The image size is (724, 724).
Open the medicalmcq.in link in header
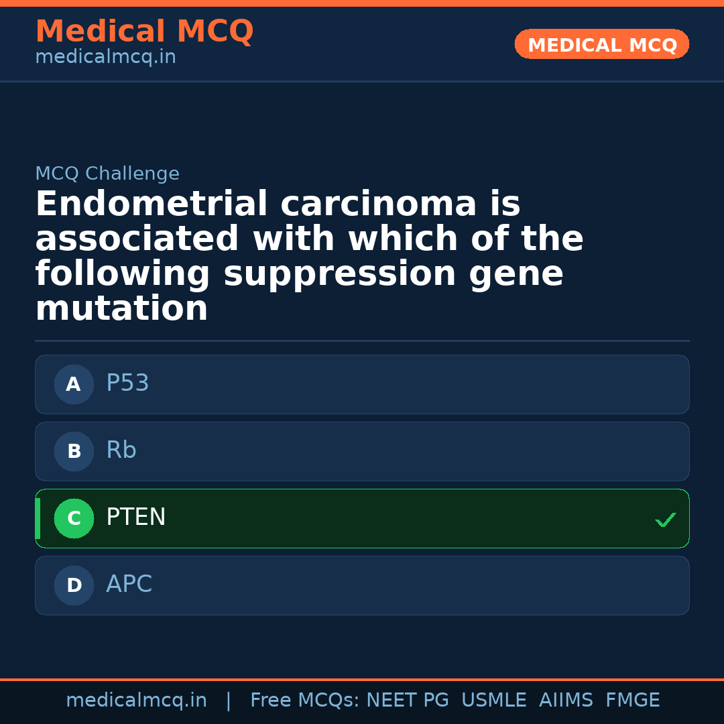(105, 58)
